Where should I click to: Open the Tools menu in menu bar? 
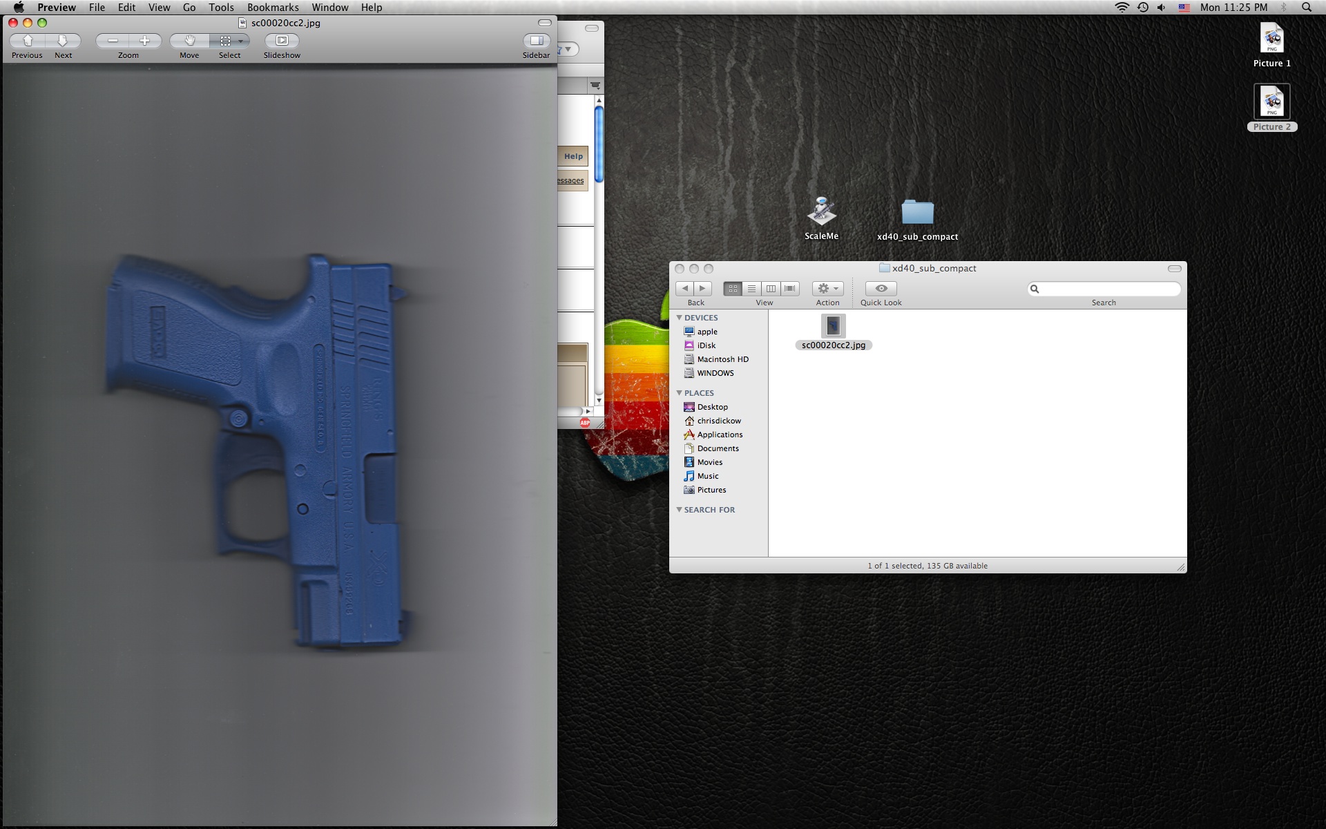221,8
